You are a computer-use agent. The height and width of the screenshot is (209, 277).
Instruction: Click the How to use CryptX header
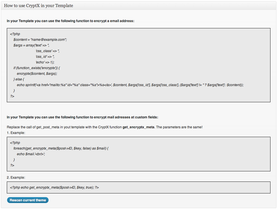pyautogui.click(x=39, y=6)
